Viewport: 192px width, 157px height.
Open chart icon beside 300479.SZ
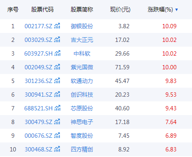pos(57,122)
